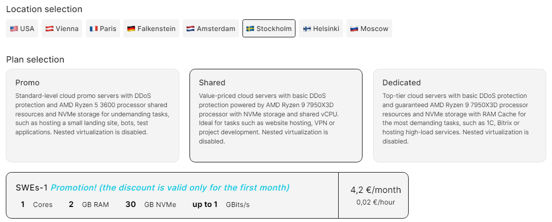Click the first-month promotion notice text
The height and width of the screenshot is (222, 552).
(x=170, y=188)
